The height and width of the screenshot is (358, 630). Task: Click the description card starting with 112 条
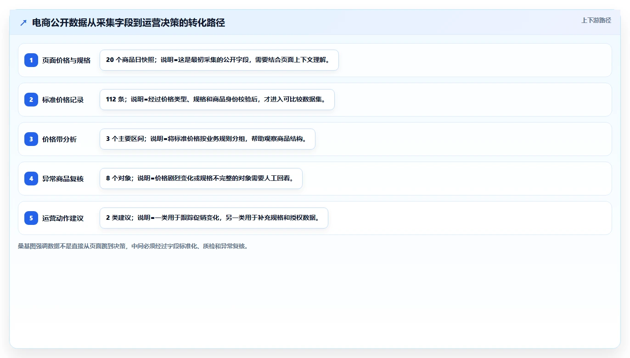217,100
